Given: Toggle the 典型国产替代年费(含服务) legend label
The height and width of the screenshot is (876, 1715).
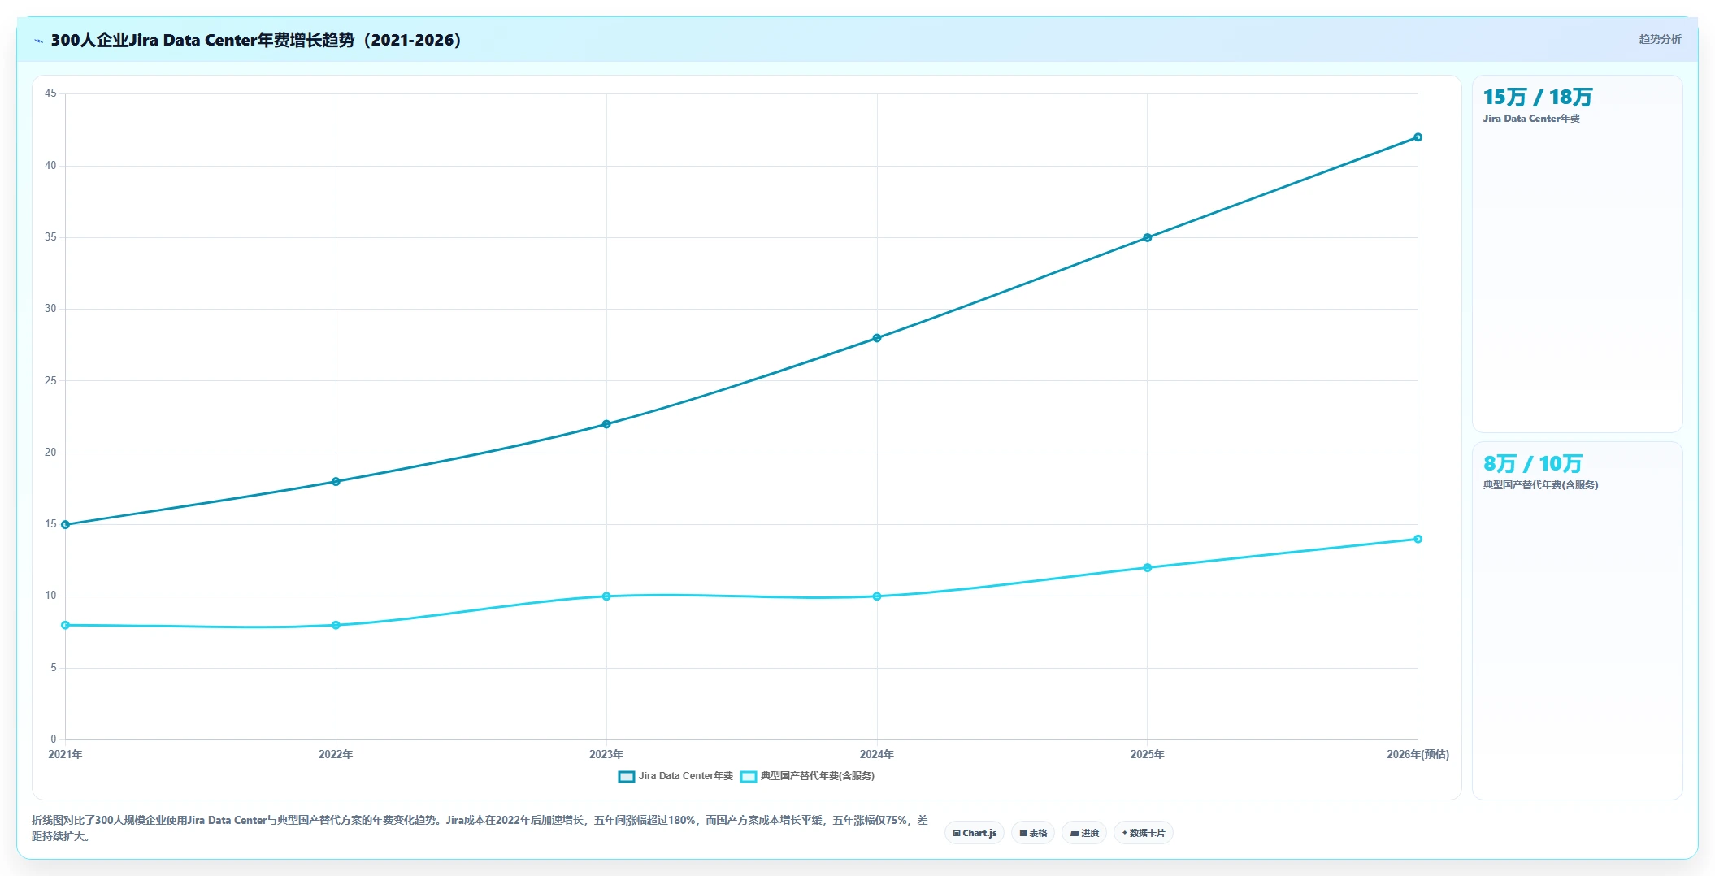Looking at the screenshot, I should (x=818, y=776).
